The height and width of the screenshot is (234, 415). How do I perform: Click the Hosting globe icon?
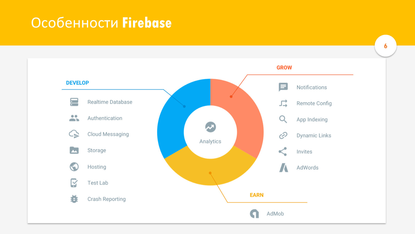pyautogui.click(x=74, y=167)
